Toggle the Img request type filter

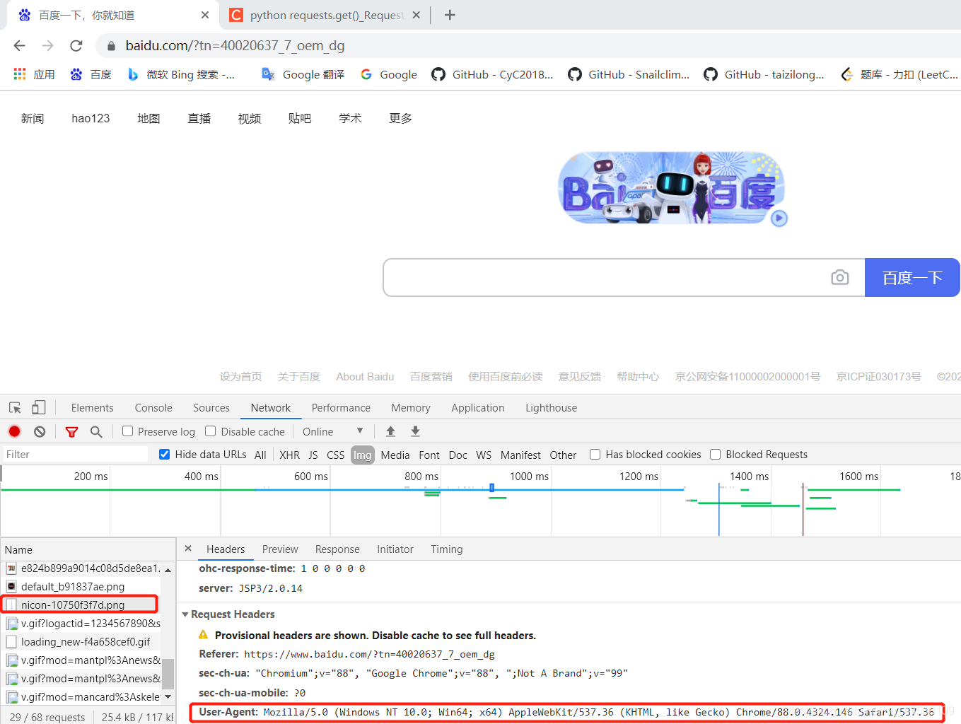[x=363, y=455]
